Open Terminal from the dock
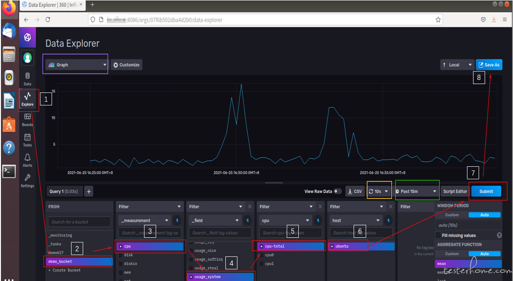513x281 pixels. coord(9,171)
